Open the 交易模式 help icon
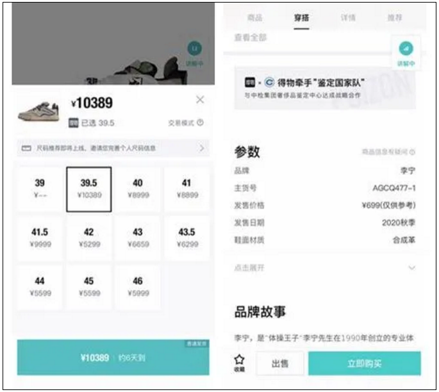The image size is (439, 392). click(200, 122)
